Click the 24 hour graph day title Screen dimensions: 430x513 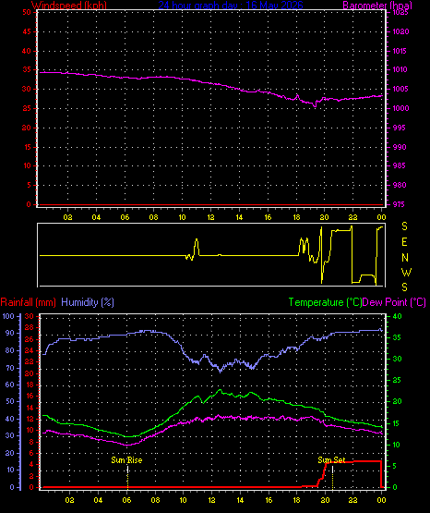pyautogui.click(x=231, y=6)
